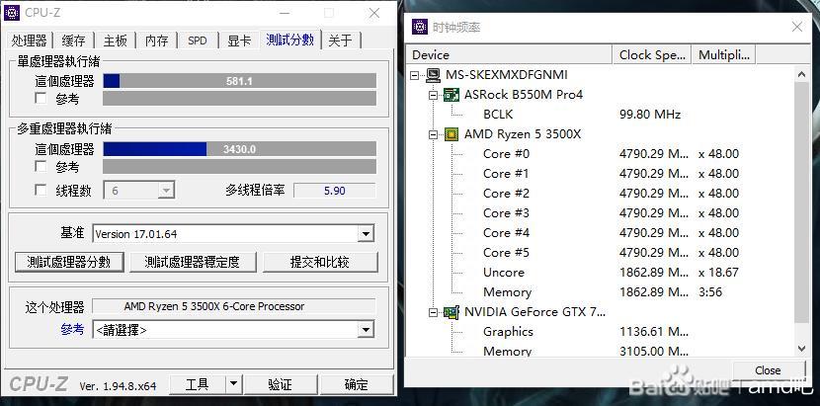The height and width of the screenshot is (406, 820).
Task: Enable the 參考 checkbox under 多重處理器執行緒
Action: tap(41, 166)
